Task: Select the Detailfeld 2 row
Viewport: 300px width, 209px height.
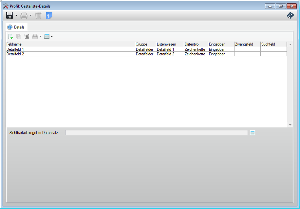Action: point(70,54)
